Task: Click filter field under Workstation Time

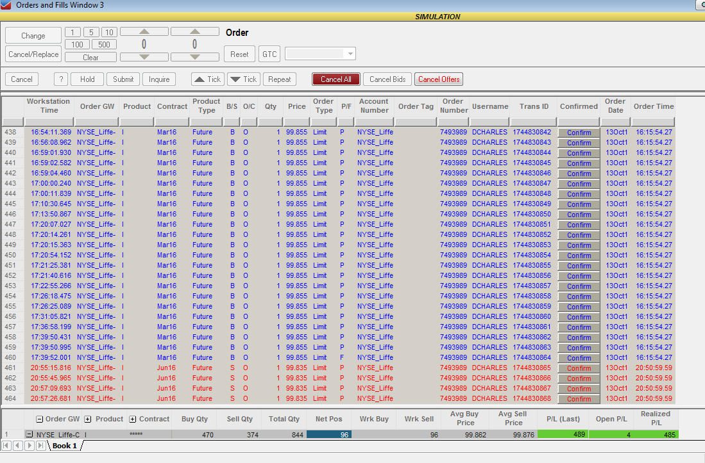Action: tap(49, 122)
